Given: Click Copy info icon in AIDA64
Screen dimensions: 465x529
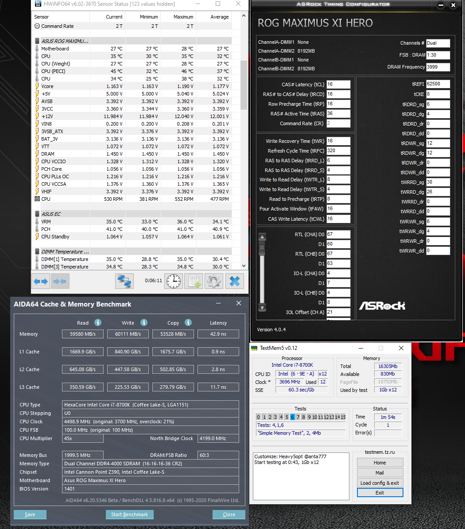Looking at the screenshot, I should click(x=188, y=322).
